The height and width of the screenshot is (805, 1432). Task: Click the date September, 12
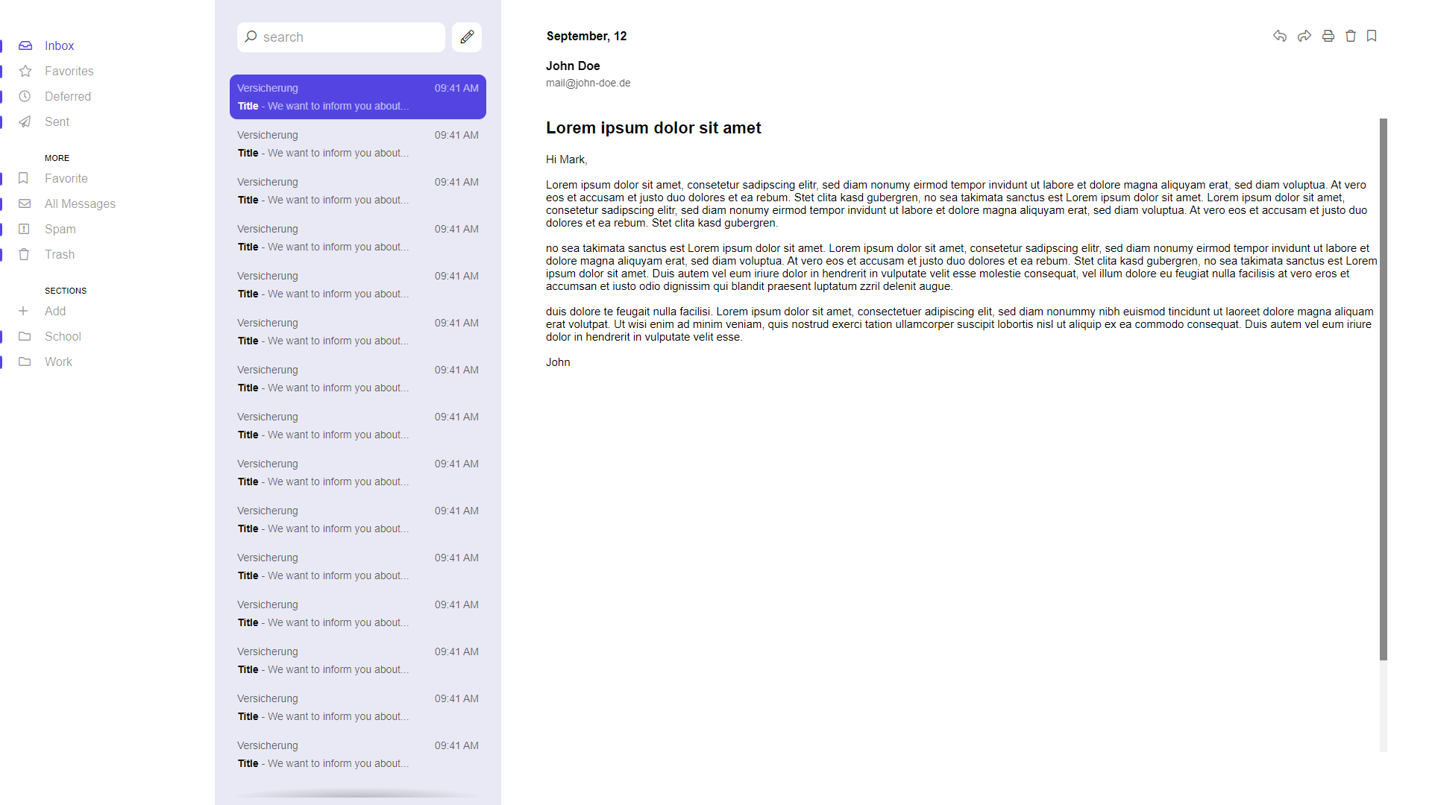point(586,36)
